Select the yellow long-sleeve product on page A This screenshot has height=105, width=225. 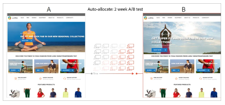click(x=66, y=93)
